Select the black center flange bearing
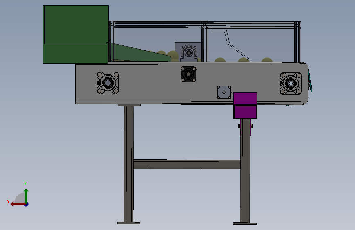 tap(188, 74)
